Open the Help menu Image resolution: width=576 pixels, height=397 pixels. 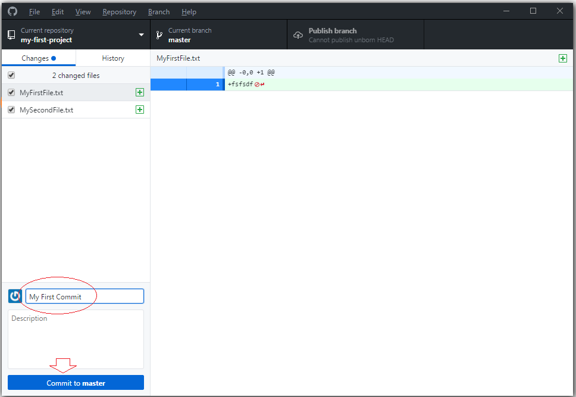pos(189,12)
